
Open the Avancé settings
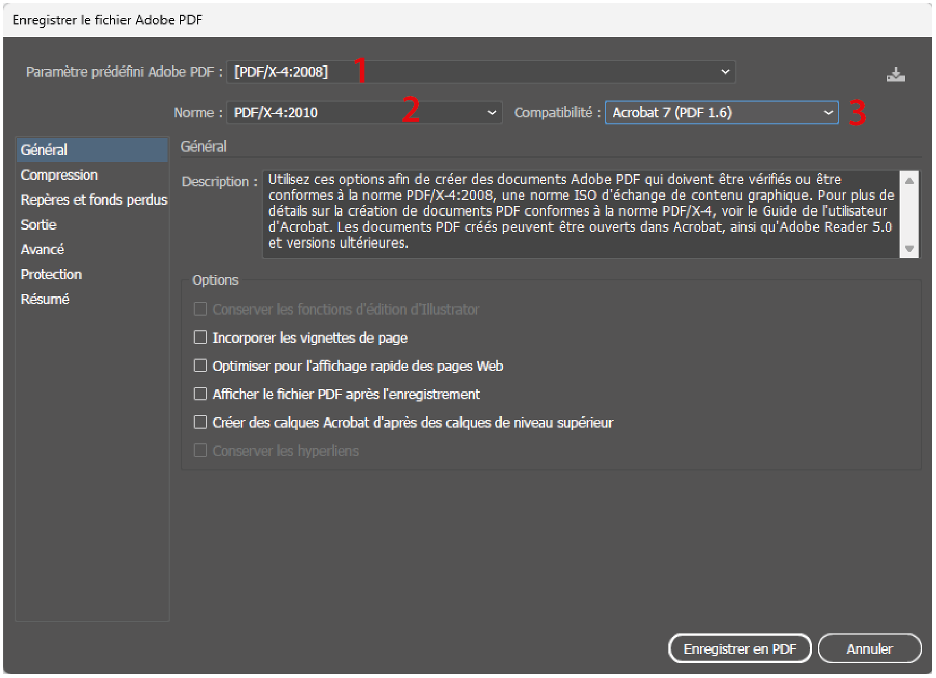tap(42, 249)
